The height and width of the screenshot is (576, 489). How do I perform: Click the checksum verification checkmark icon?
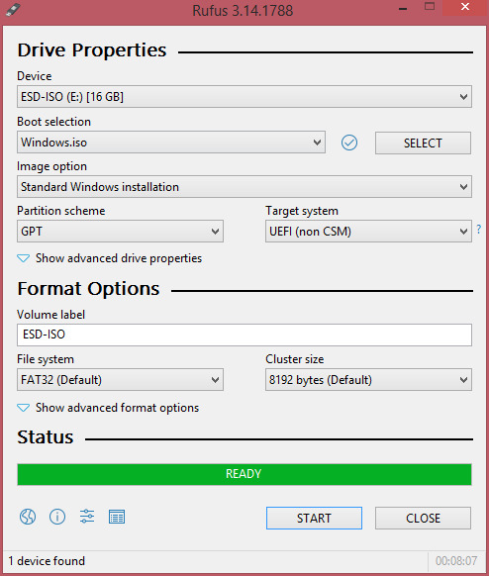[x=349, y=143]
